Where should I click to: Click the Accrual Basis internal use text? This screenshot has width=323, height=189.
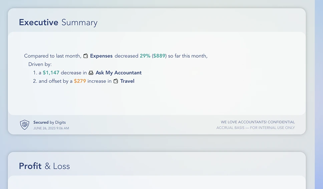(256, 128)
